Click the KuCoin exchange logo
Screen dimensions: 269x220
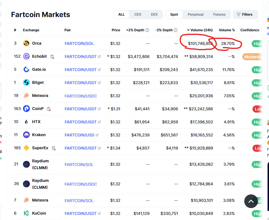26,213
